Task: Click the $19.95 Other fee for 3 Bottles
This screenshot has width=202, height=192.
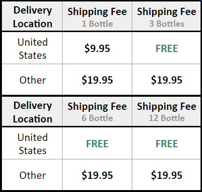Action: click(167, 80)
